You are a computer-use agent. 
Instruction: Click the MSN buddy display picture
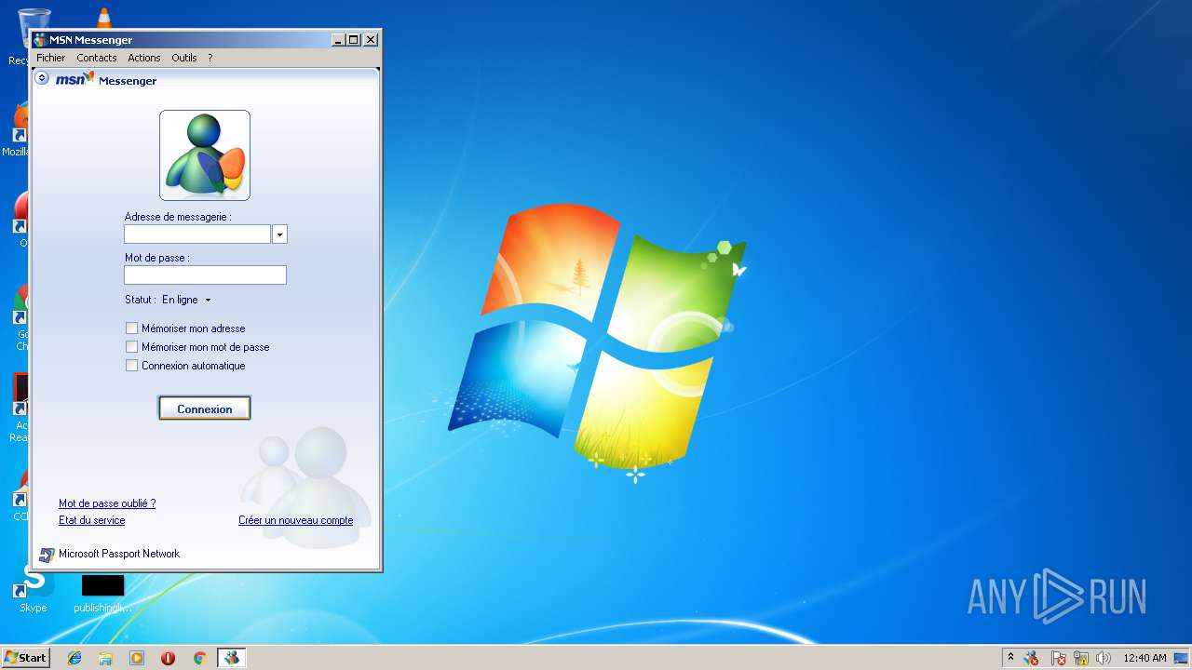pos(205,155)
